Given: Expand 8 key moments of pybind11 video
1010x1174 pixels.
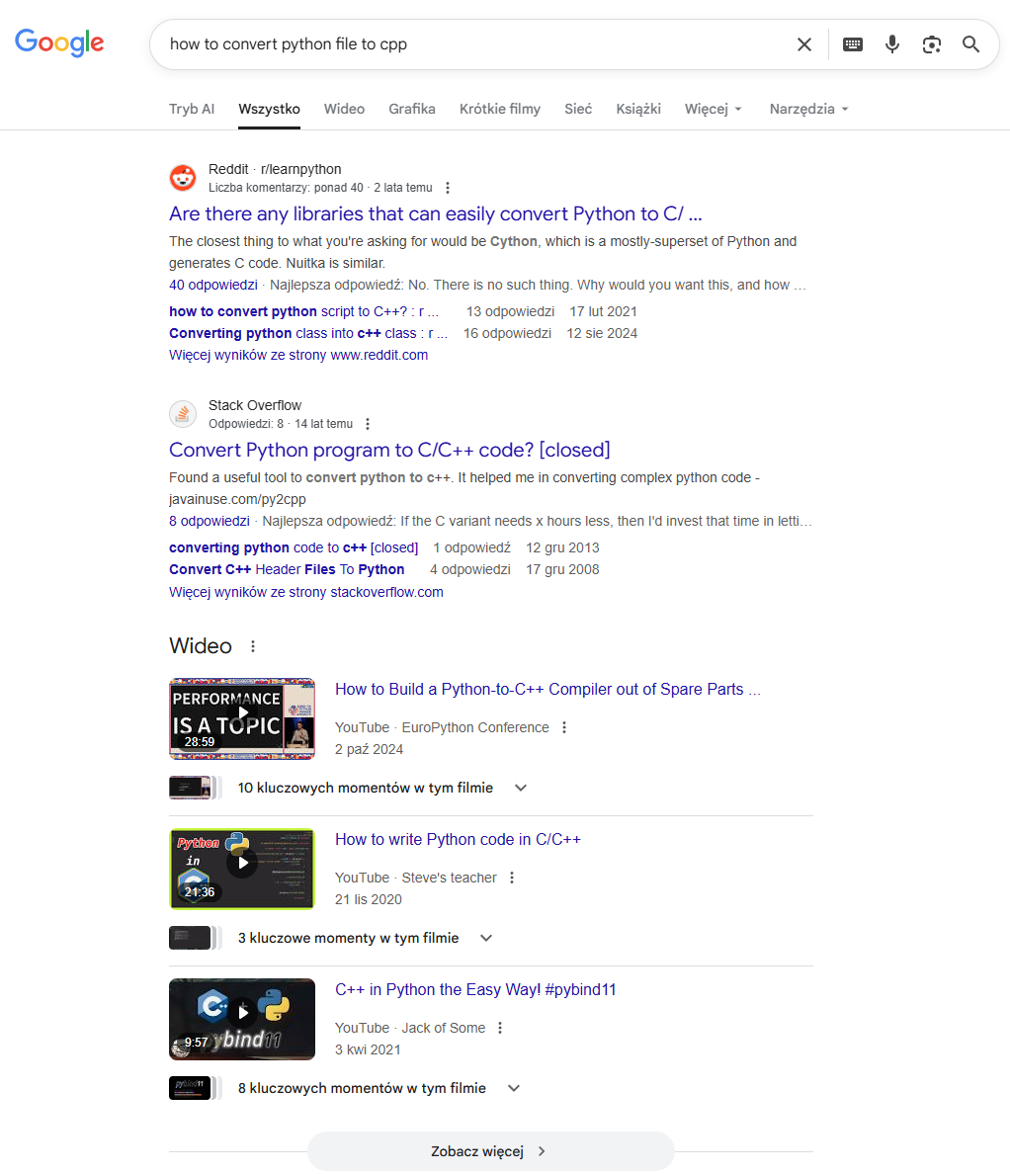Looking at the screenshot, I should tap(514, 1088).
